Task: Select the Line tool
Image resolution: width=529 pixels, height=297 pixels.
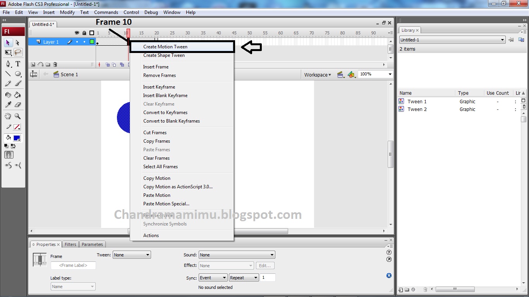Action: coord(8,73)
